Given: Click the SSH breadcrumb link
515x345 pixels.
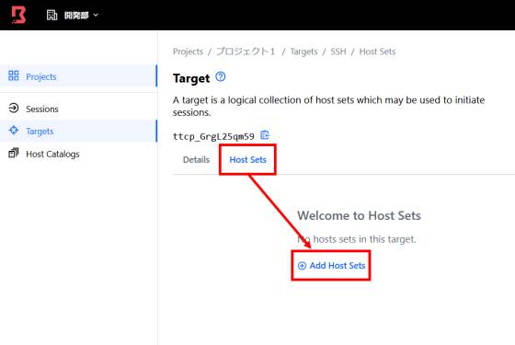Looking at the screenshot, I should click(338, 52).
